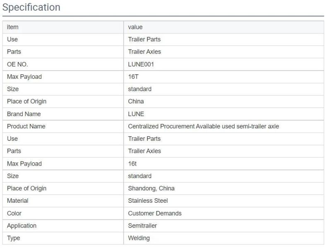Viewport: 331px width, 249px height.
Task: Click the Specification heading
Action: 31,7
